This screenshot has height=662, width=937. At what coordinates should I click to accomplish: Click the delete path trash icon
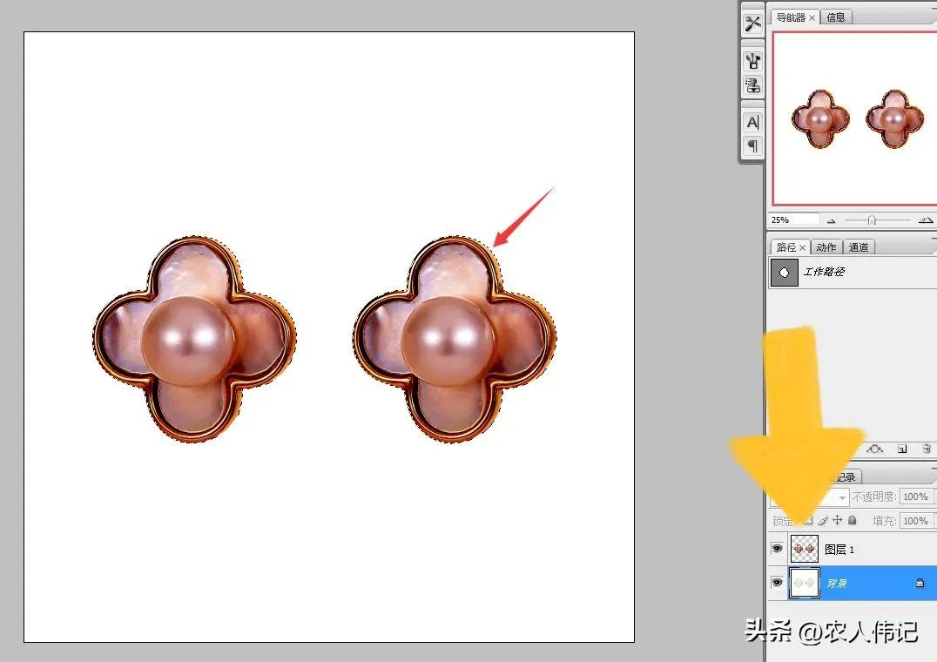[927, 449]
